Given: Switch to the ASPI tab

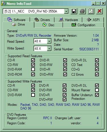Looking at the screenshot, I should point(93,20).
